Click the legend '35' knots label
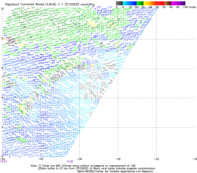Viewport: 197px width, 173px height. pyautogui.click(x=164, y=7)
